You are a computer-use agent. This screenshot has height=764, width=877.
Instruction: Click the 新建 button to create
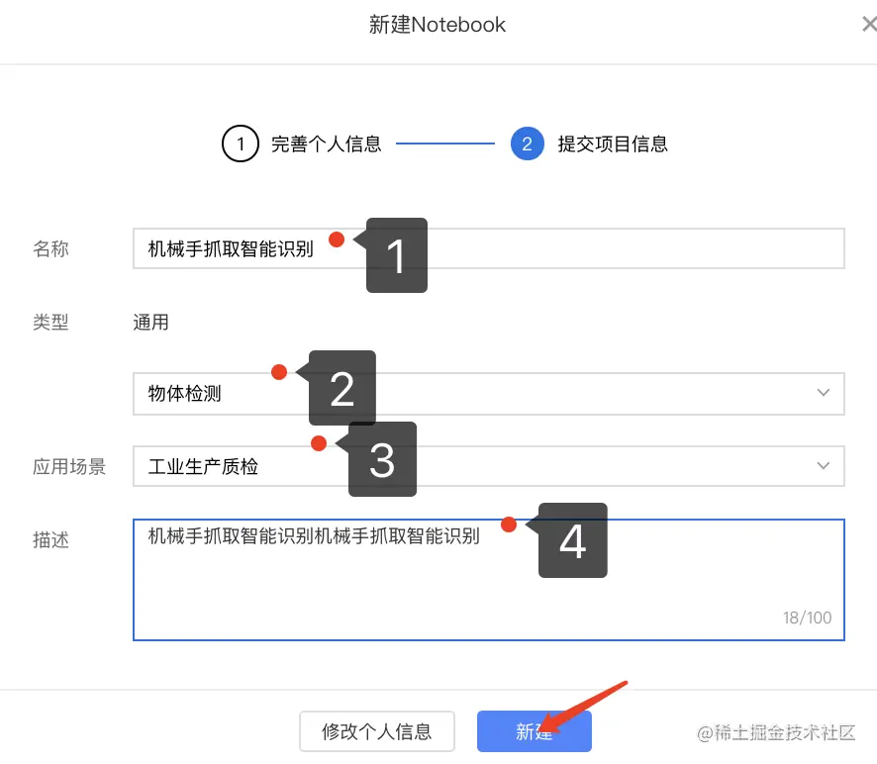click(x=535, y=731)
